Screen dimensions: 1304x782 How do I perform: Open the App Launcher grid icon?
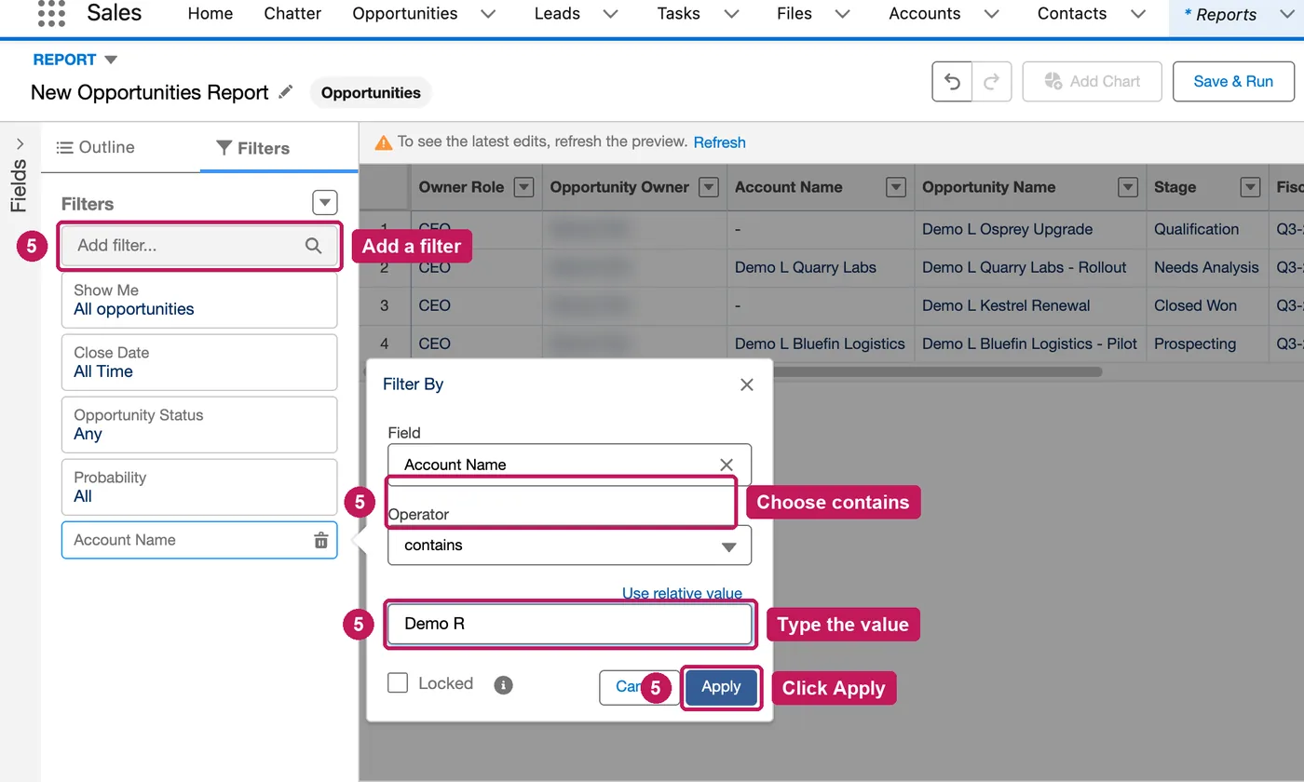[51, 13]
